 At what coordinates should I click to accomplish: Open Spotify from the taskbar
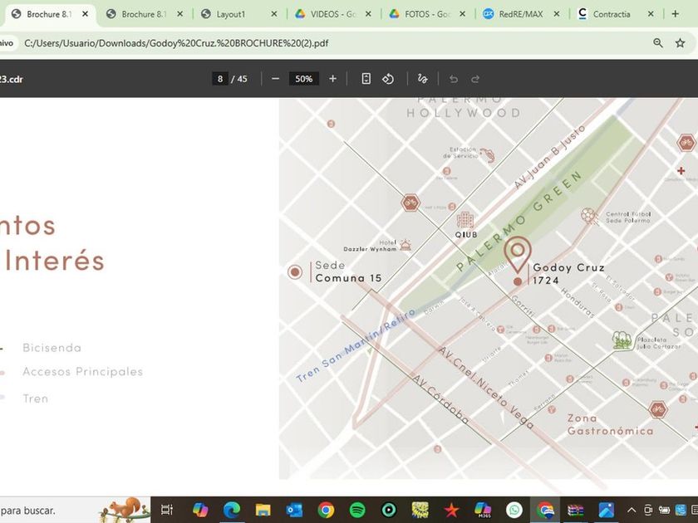357,510
